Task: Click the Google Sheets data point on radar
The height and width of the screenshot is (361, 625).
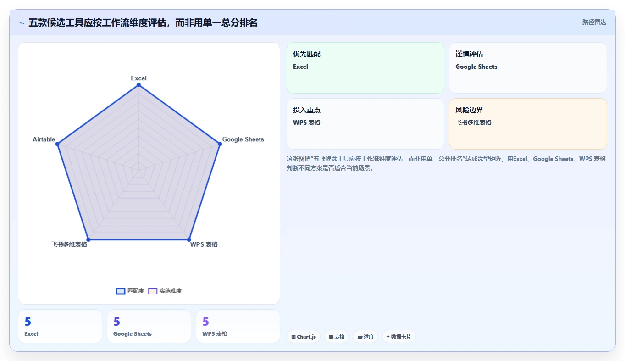Action: point(220,144)
